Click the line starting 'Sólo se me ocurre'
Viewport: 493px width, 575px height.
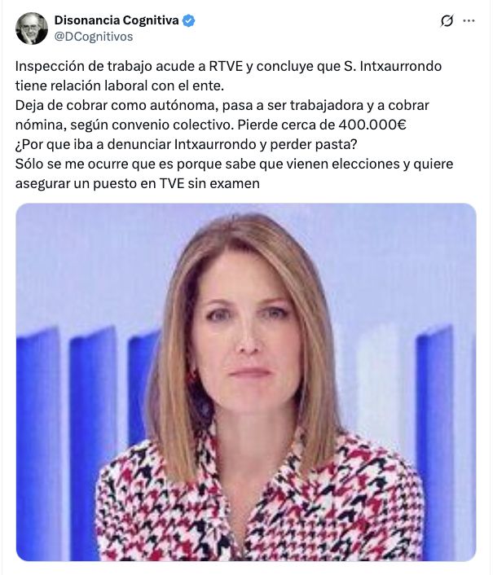[x=234, y=164]
